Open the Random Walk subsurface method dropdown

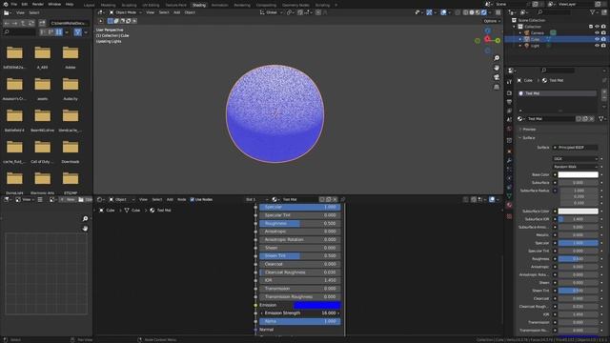point(576,167)
